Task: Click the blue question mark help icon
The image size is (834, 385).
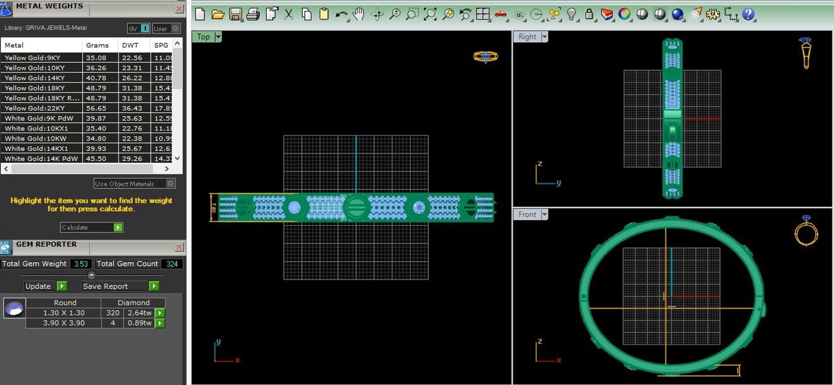Action: pos(748,14)
